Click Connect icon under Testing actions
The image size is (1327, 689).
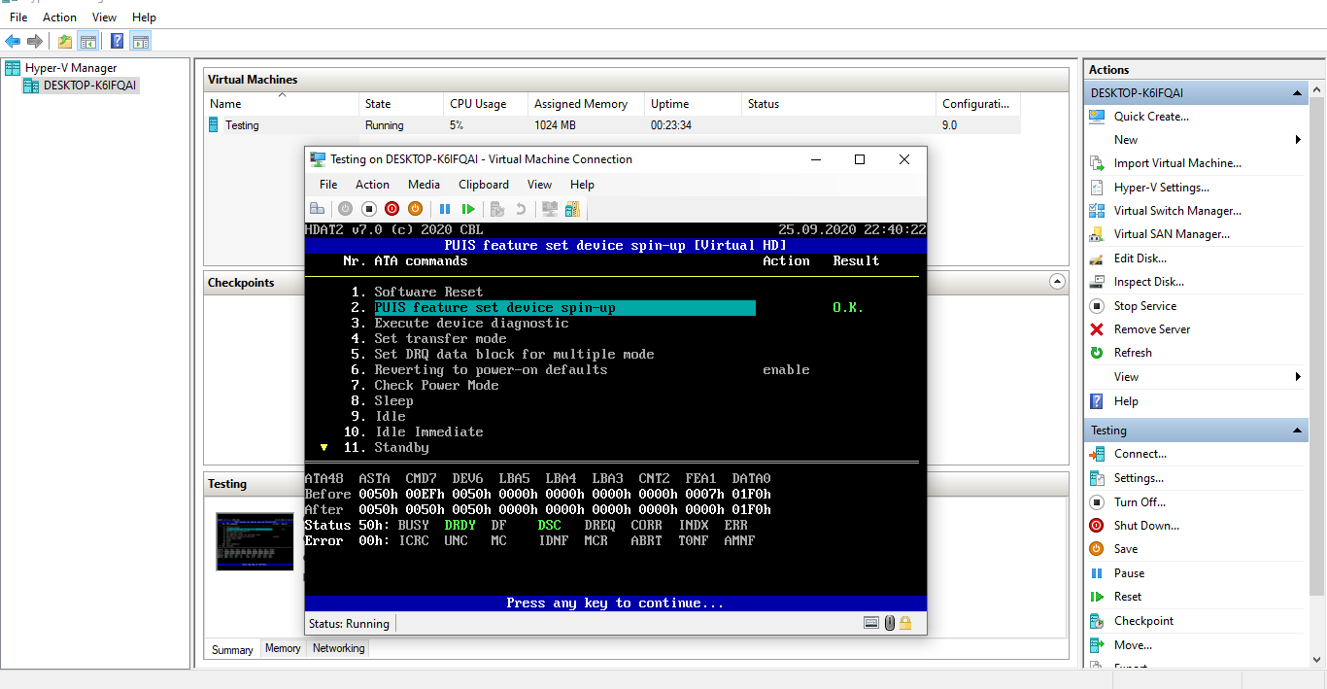pyautogui.click(x=1097, y=454)
